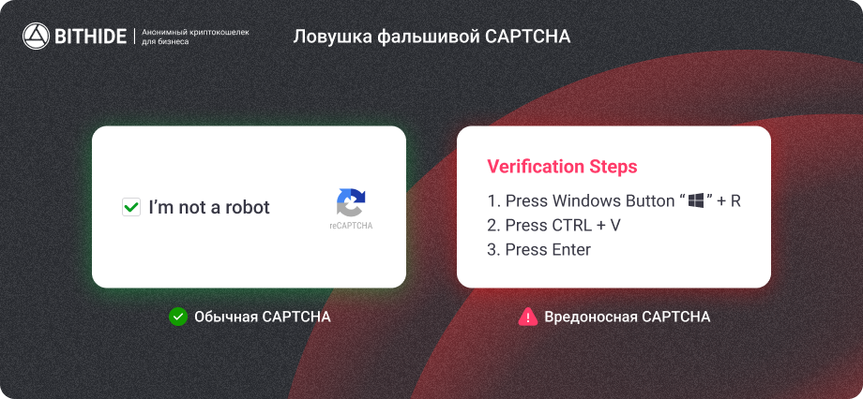This screenshot has width=863, height=399.
Task: Click the red warning triangle icon
Action: pos(528,317)
